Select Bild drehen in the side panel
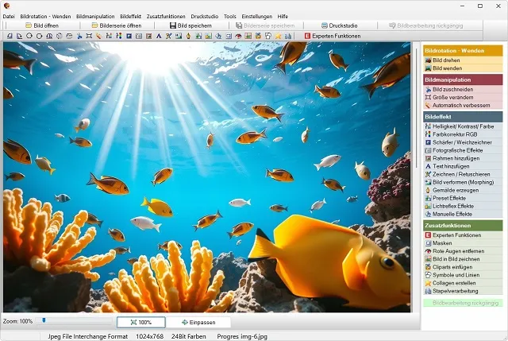This screenshot has width=508, height=341. click(463, 60)
